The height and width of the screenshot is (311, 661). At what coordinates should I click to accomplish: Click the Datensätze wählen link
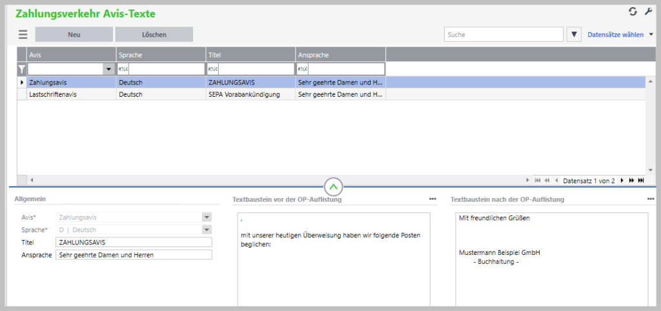[615, 35]
